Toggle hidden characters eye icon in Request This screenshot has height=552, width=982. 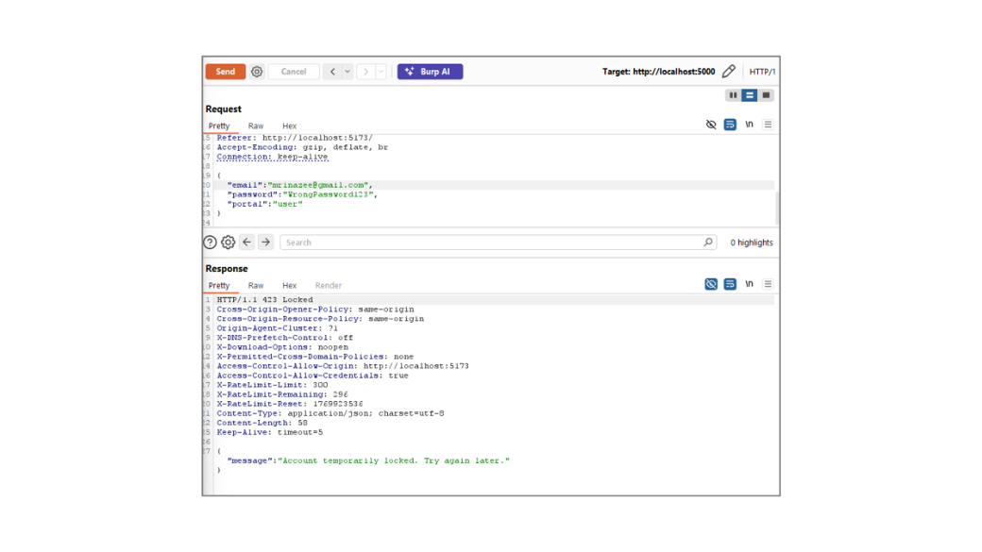tap(711, 125)
